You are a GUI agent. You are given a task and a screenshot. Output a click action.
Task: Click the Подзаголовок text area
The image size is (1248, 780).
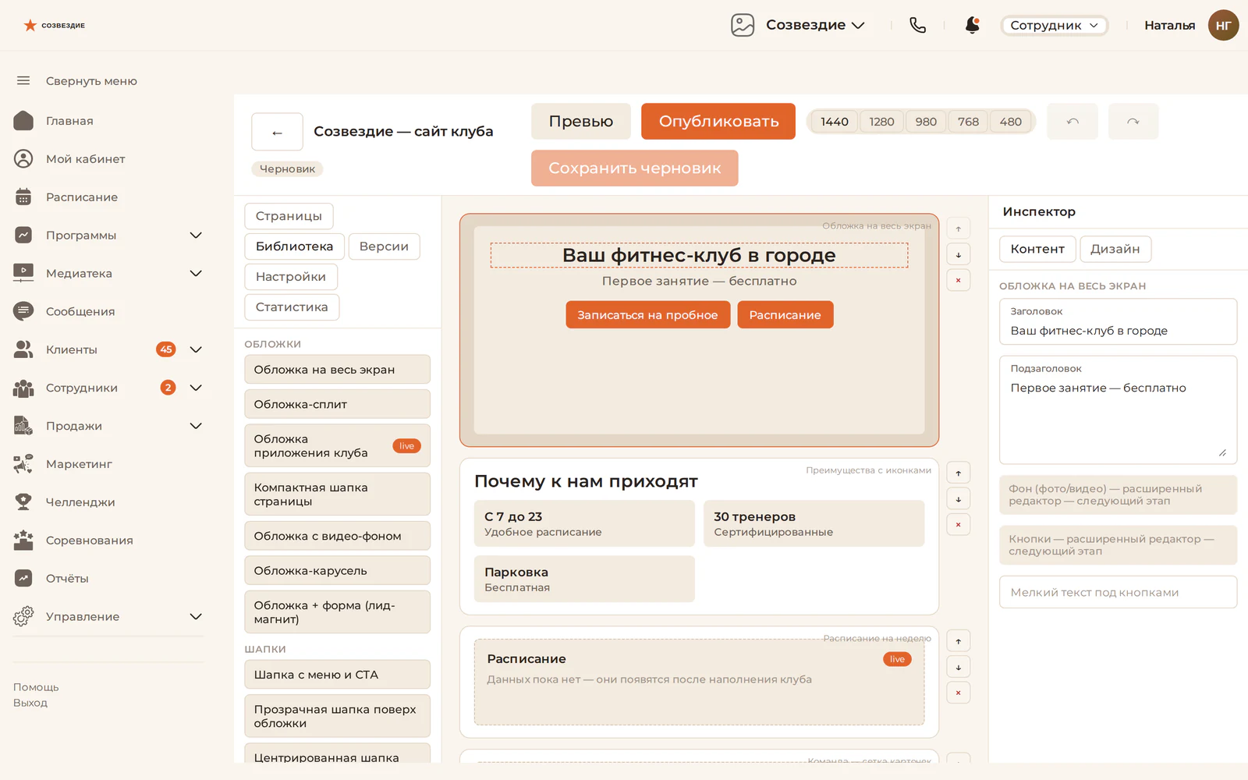[x=1119, y=410]
